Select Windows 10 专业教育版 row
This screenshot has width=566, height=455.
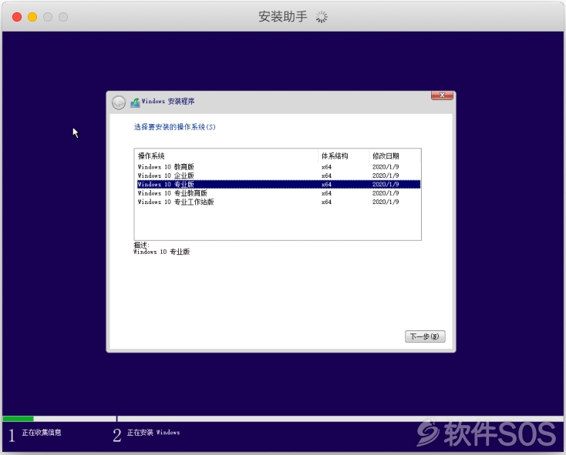[x=278, y=193]
